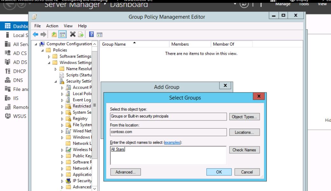Screen dimensions: 331x191
Task: Expand the Software Settings tree node
Action: [x=49, y=56]
